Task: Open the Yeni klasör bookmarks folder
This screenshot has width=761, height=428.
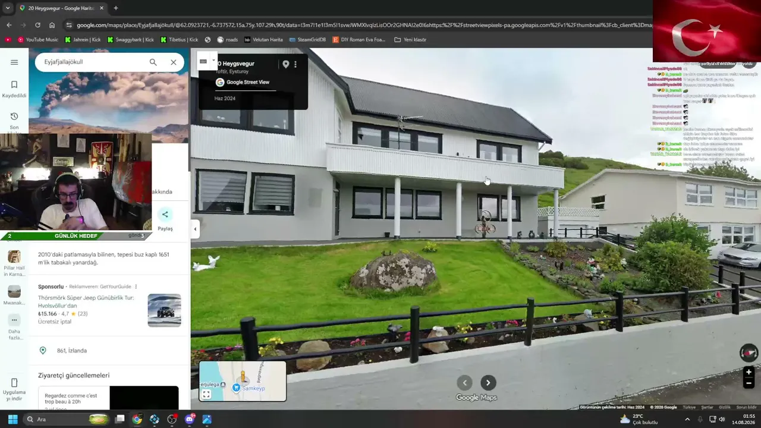Action: pos(410,40)
